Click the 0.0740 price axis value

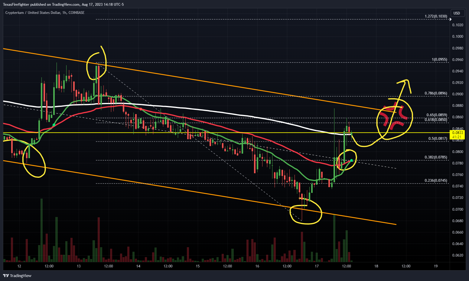click(458, 186)
